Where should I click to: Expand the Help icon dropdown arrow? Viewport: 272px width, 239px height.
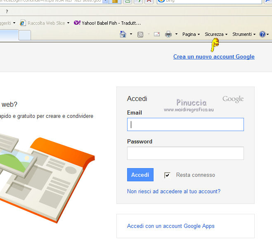pyautogui.click(x=267, y=34)
